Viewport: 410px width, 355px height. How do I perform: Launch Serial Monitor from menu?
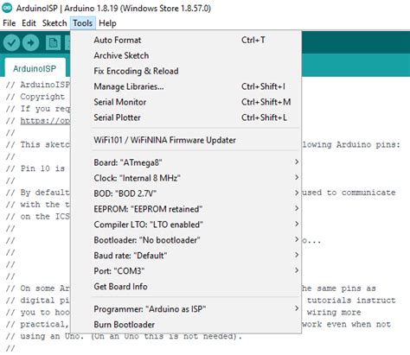[186, 102]
